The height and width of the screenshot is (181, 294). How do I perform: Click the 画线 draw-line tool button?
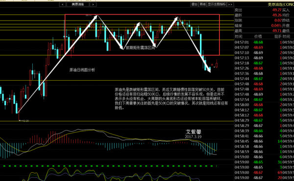coord(202,4)
